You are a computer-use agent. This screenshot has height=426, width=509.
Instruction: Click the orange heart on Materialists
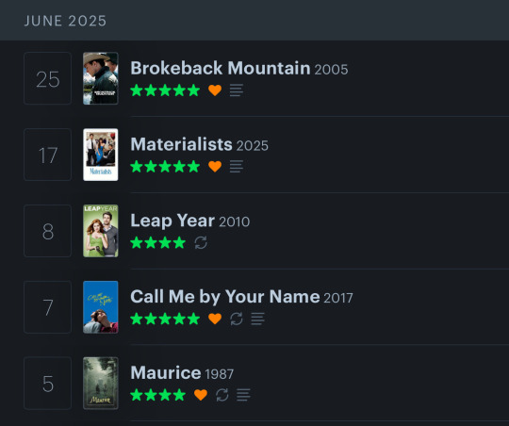[x=215, y=166]
